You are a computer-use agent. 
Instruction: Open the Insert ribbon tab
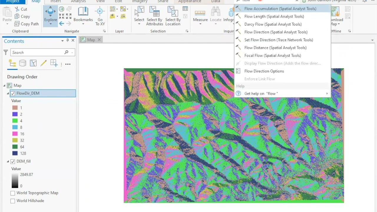pyautogui.click(x=56, y=1)
